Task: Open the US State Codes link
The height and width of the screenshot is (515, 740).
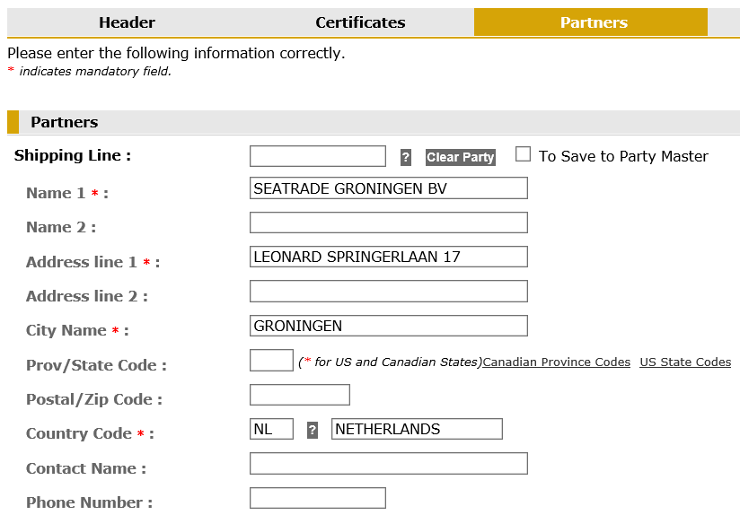Action: [685, 362]
